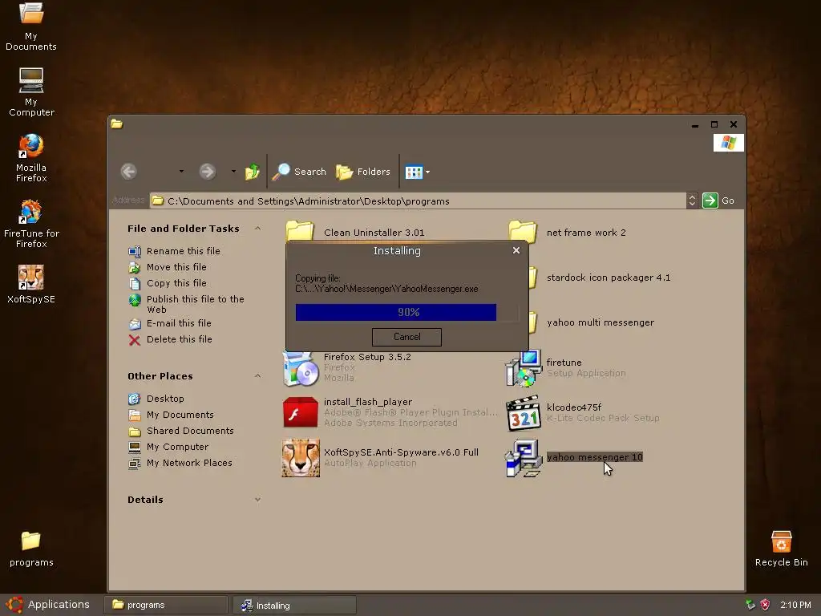Click Move this file
This screenshot has width=821, height=616.
[x=168, y=267]
